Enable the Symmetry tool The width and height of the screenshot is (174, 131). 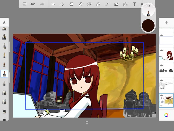pos(89,4)
